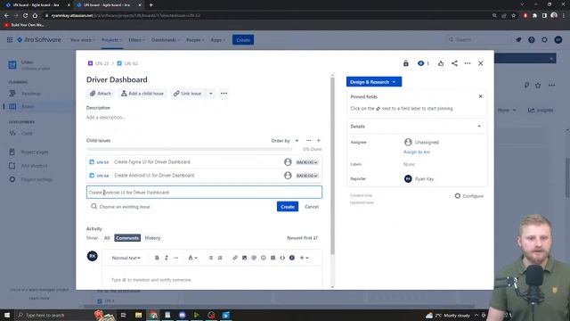Image resolution: width=570 pixels, height=321 pixels.
Task: Click the comment text area
Action: tap(212, 279)
